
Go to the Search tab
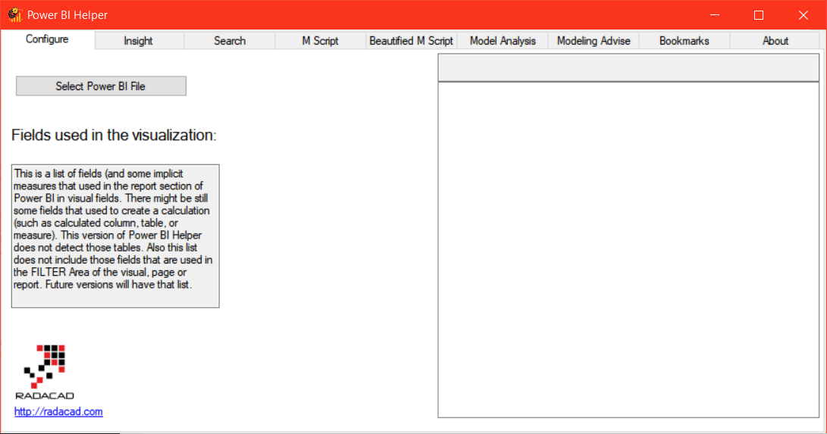(230, 41)
